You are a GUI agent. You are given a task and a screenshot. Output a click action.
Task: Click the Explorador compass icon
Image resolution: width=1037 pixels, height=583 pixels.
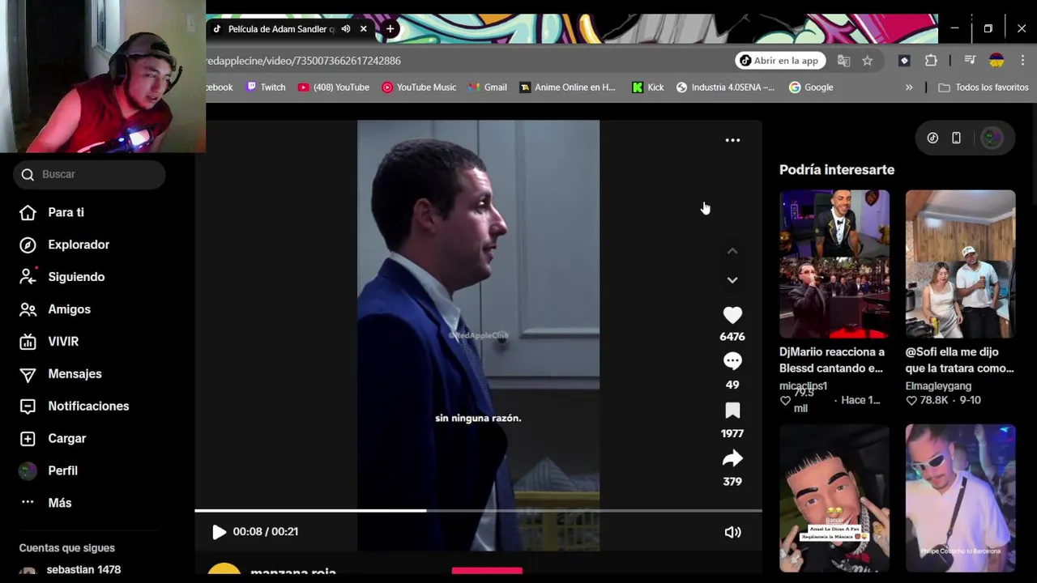point(28,245)
